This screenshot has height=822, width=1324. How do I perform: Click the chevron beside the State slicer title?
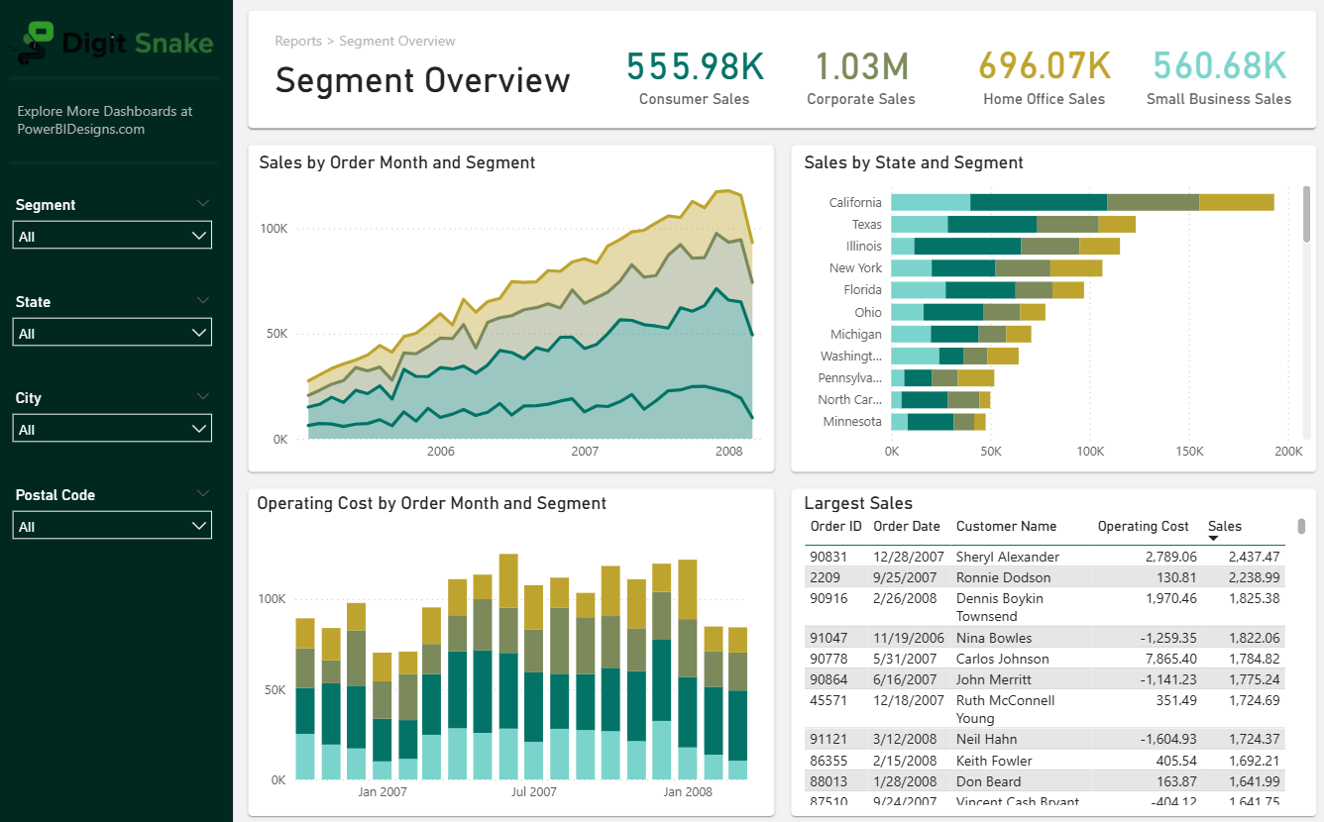click(203, 300)
